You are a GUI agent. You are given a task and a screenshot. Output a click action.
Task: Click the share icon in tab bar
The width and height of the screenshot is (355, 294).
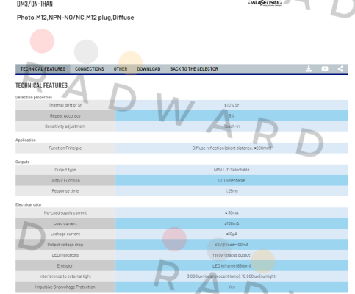point(340,69)
